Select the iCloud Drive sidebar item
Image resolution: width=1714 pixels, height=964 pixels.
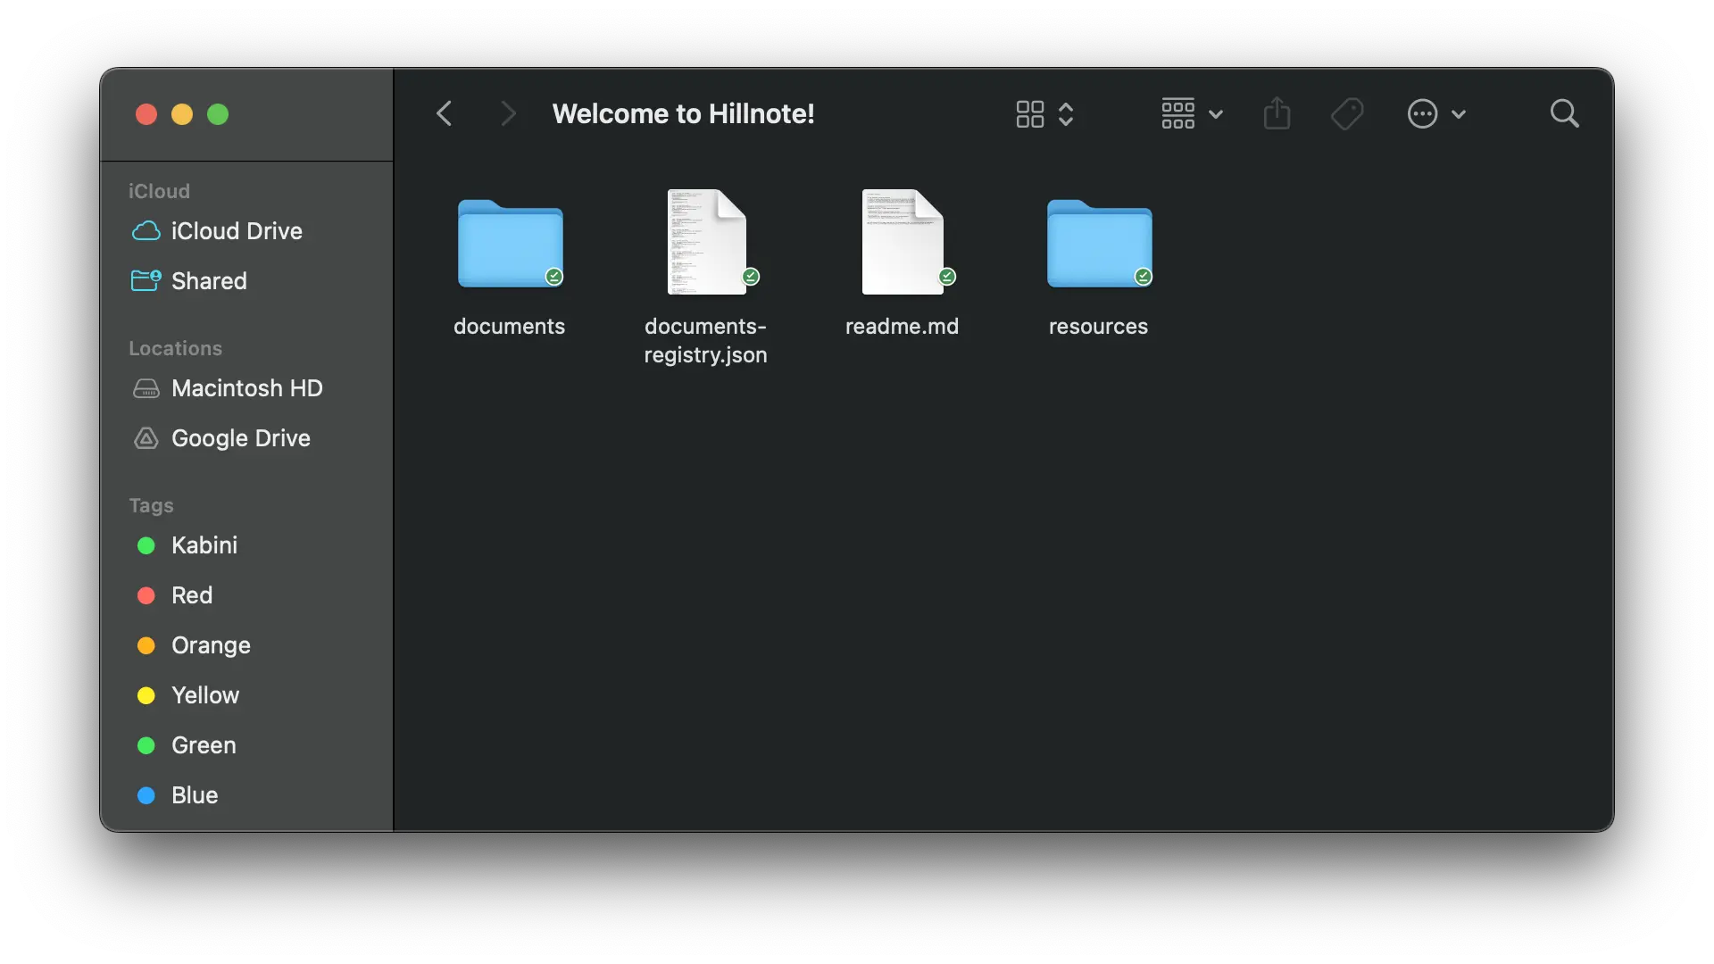[x=237, y=231]
